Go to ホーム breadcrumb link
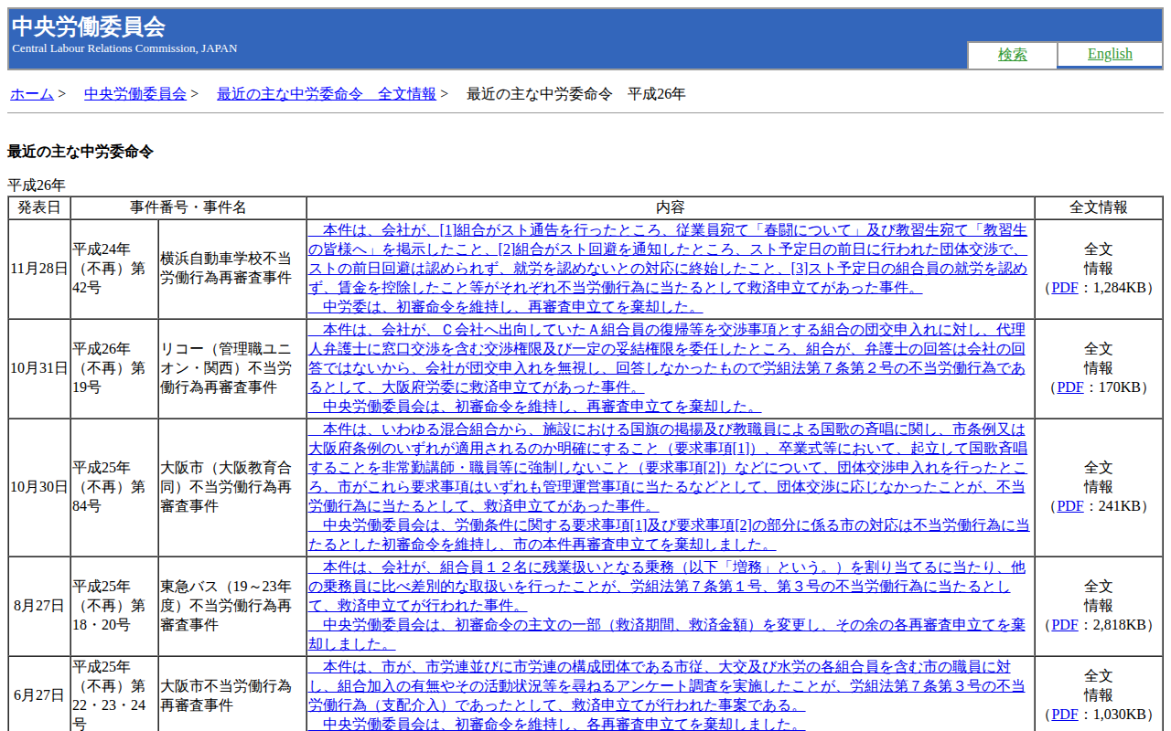 click(32, 94)
